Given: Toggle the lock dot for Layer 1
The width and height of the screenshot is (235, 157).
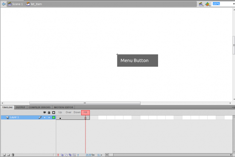Looking at the screenshot, I should 49,117.
